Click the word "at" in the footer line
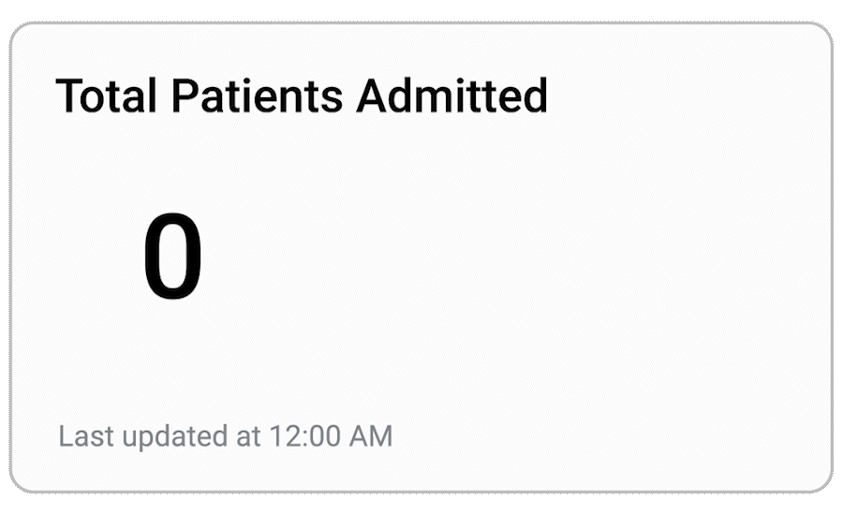Image resolution: width=843 pixels, height=515 pixels. point(247,436)
